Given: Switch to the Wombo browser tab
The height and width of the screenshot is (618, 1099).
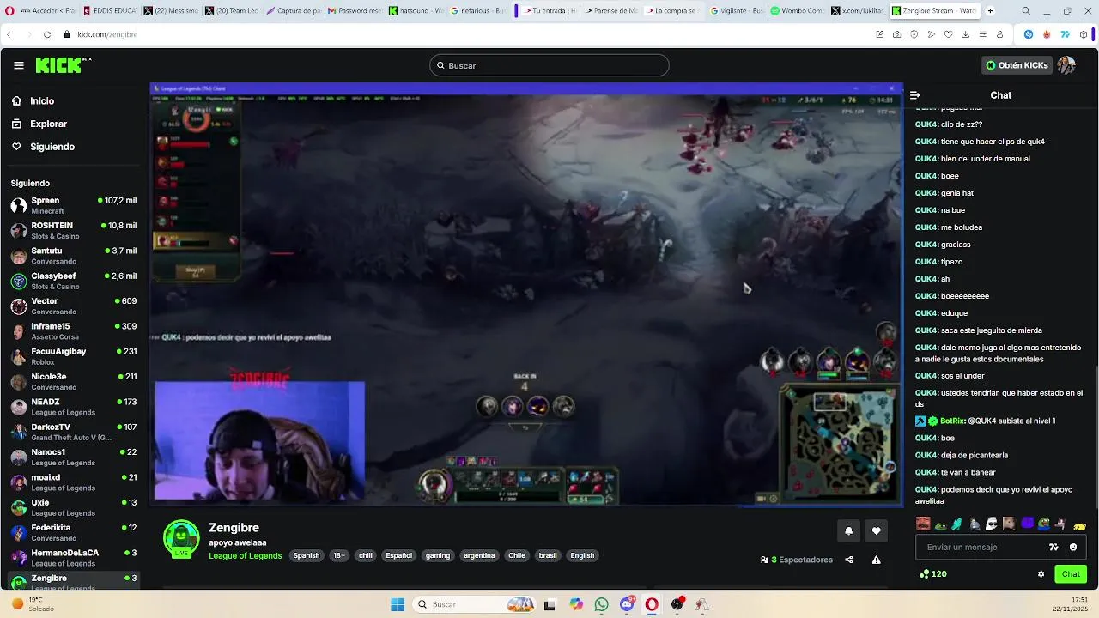Looking at the screenshot, I should tap(797, 11).
